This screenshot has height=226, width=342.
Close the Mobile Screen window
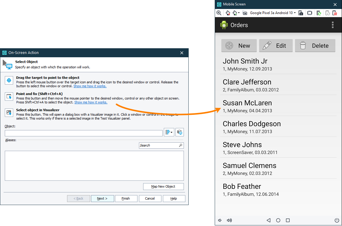tap(335, 4)
